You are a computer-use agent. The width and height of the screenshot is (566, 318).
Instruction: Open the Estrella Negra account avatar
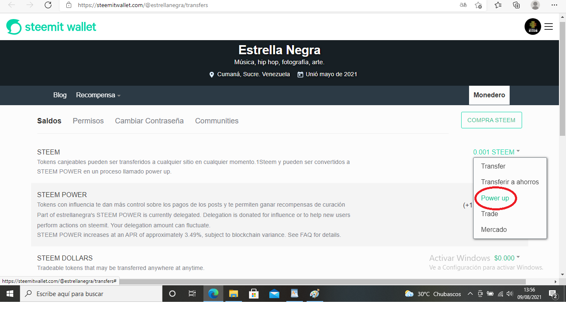coord(533,26)
